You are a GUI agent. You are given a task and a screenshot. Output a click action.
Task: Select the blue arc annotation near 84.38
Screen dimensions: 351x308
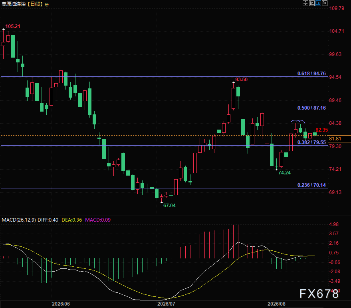pyautogui.click(x=298, y=122)
